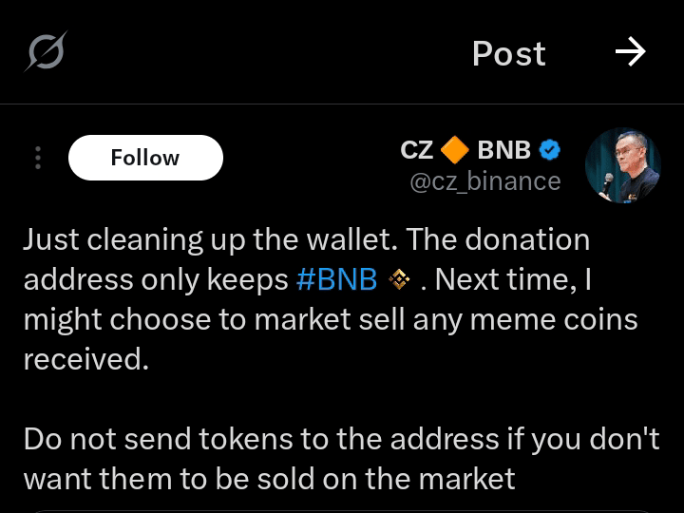The image size is (684, 513).
Task: Click the blue verified checkmark badge
Action: point(549,150)
